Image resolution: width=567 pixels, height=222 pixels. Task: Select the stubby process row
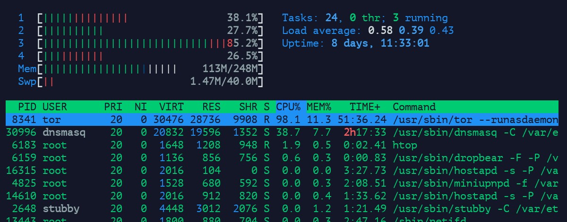click(282, 208)
